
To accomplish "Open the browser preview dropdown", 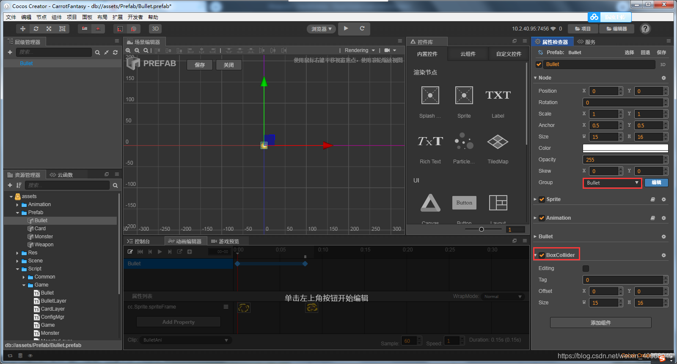I will (322, 29).
